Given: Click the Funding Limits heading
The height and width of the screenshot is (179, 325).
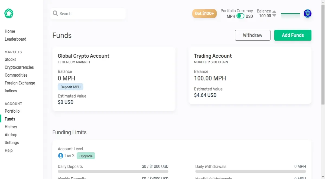Looking at the screenshot, I should point(69,132).
